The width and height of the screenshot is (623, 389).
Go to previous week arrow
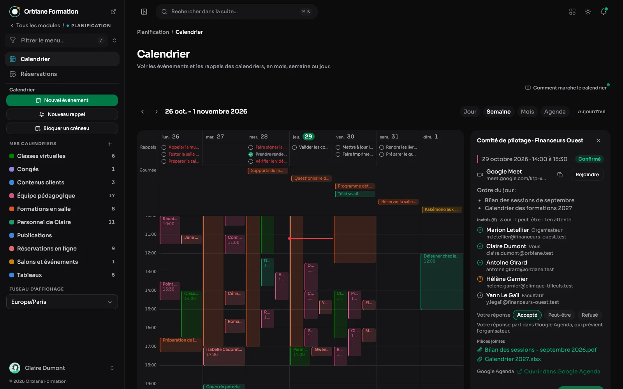click(x=143, y=112)
